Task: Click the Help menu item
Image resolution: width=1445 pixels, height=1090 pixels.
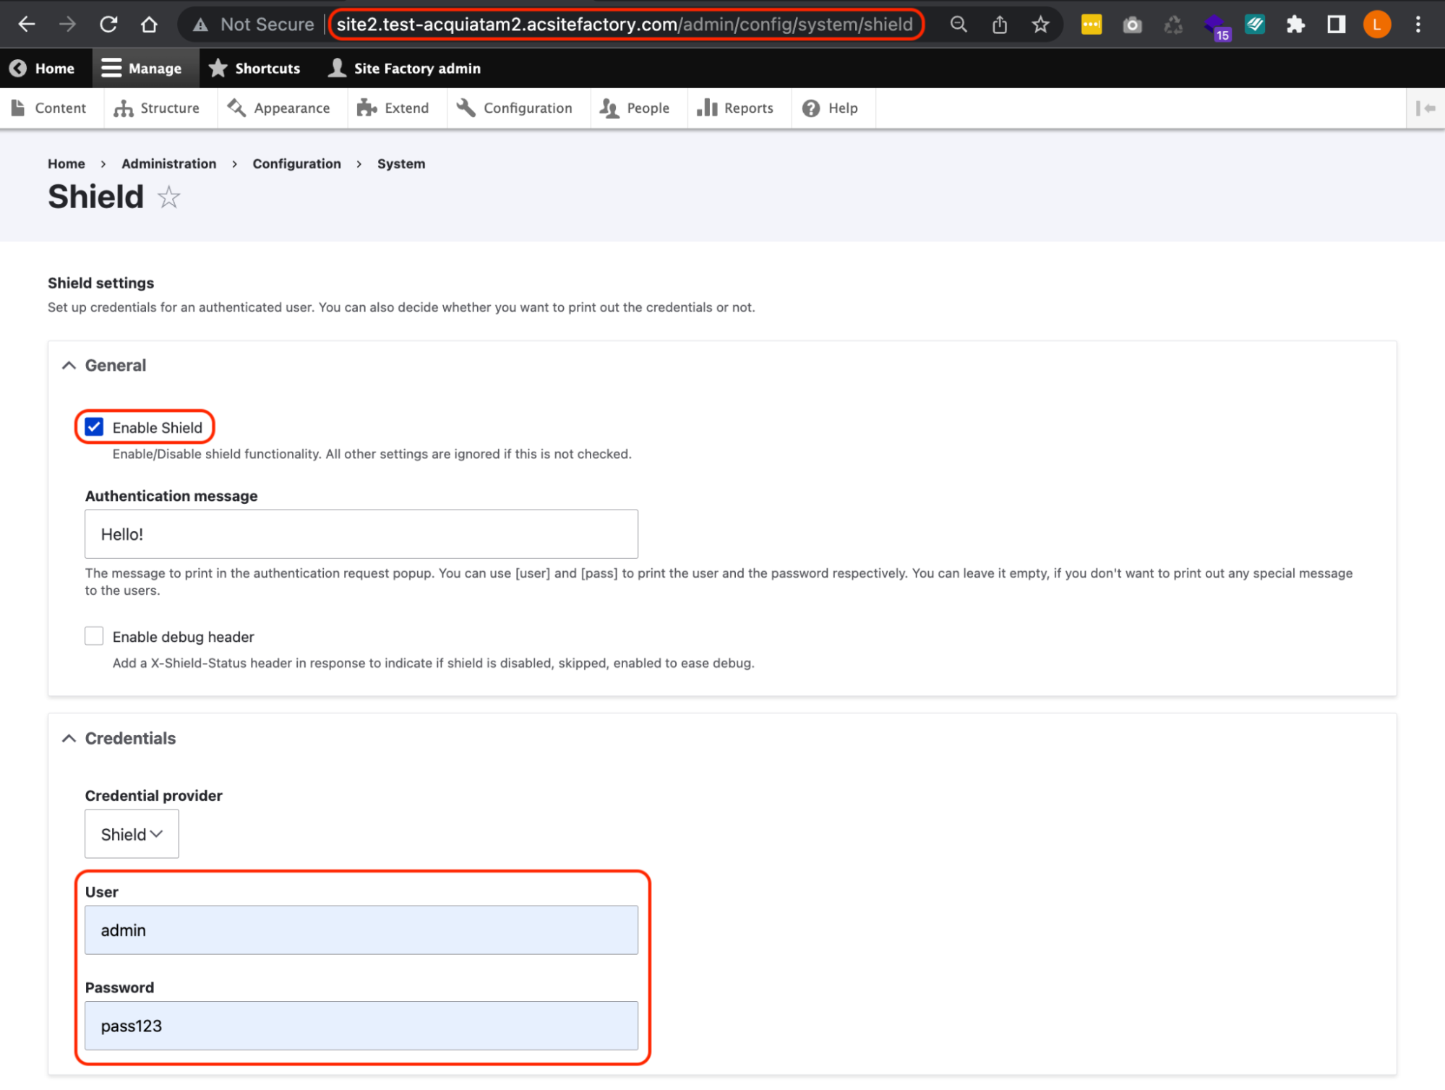Action: tap(830, 108)
